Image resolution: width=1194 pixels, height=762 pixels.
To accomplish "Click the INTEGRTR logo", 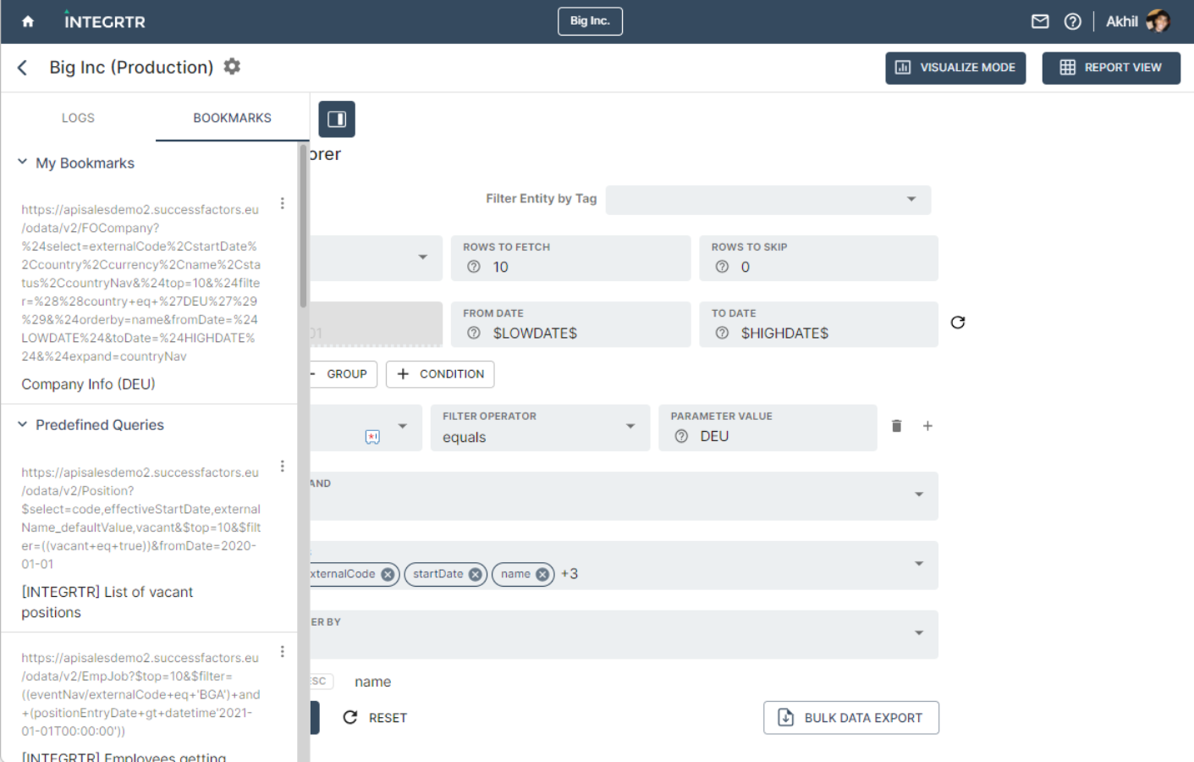I will [105, 21].
